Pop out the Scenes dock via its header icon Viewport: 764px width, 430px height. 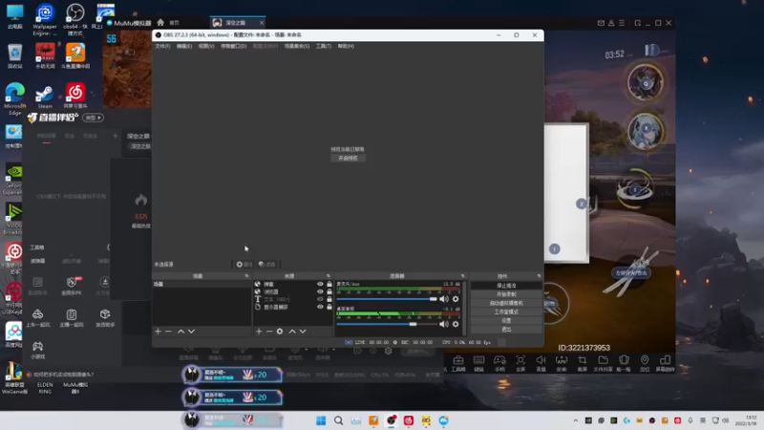[246, 276]
